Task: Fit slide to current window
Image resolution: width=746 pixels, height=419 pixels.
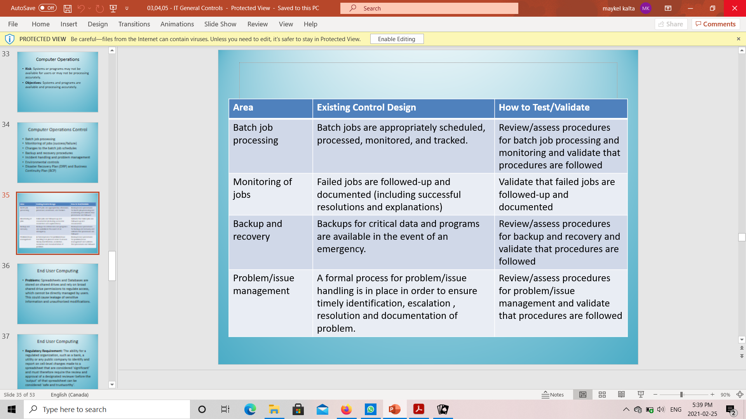Action: click(x=740, y=395)
